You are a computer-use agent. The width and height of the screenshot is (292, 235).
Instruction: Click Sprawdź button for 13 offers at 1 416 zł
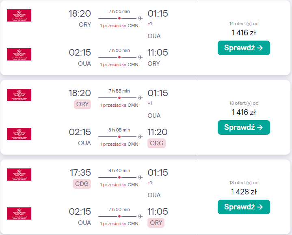point(244,127)
